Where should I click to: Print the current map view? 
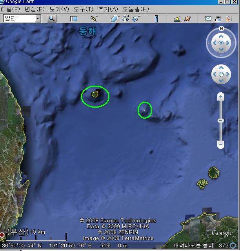coord(218,18)
